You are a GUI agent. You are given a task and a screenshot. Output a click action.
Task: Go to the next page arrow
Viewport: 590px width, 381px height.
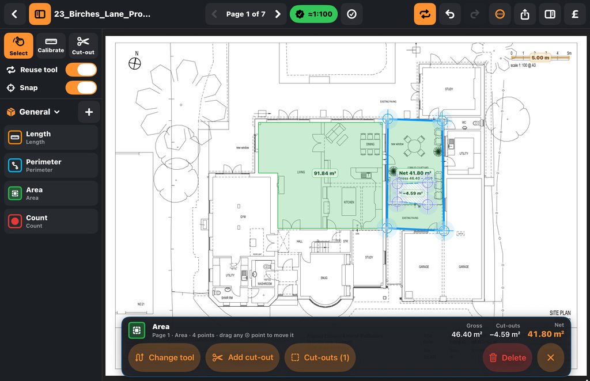click(x=278, y=14)
